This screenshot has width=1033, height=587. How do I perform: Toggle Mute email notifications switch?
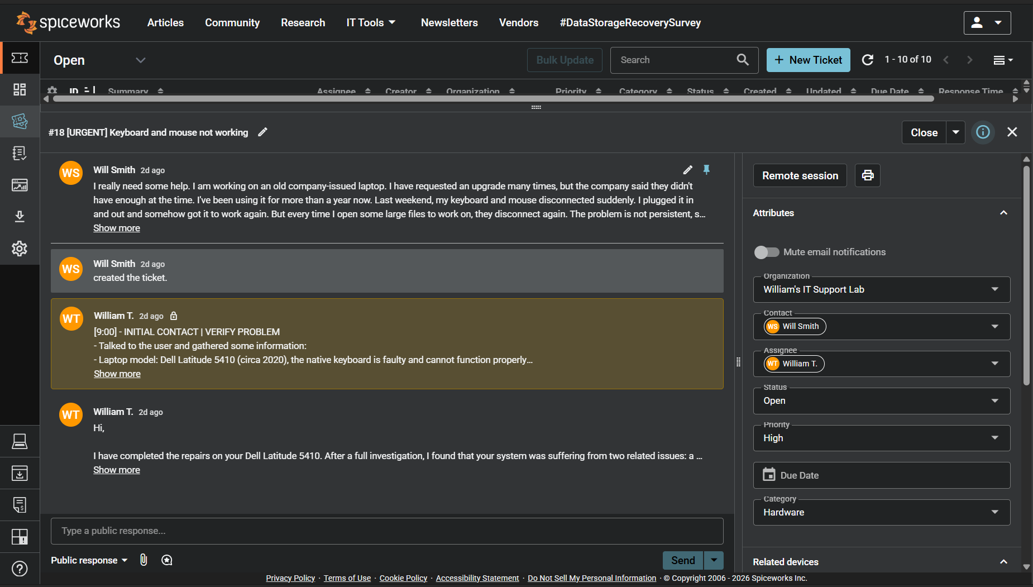[767, 252]
